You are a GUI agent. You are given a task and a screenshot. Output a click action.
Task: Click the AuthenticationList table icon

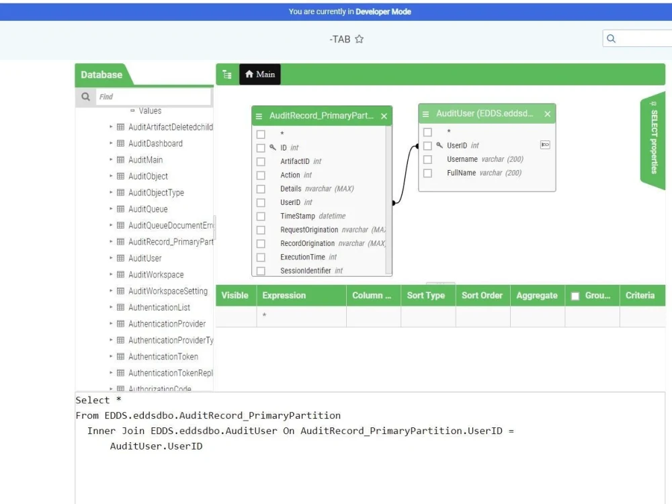click(121, 307)
